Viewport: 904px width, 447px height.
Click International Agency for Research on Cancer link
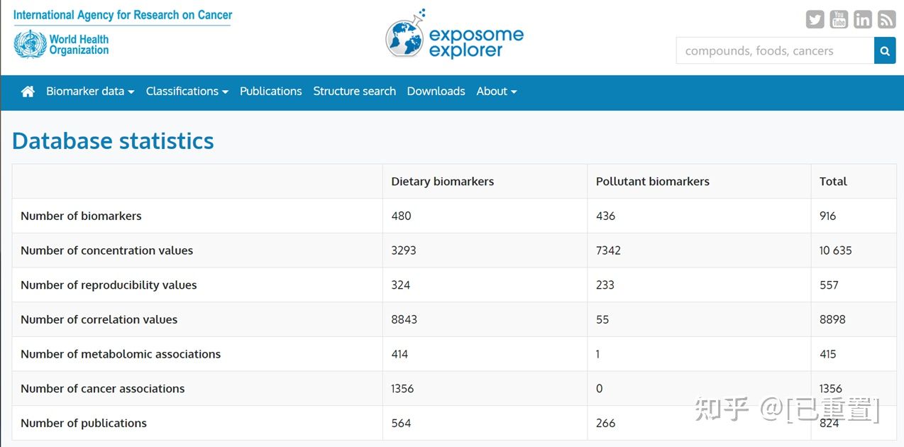tap(123, 15)
